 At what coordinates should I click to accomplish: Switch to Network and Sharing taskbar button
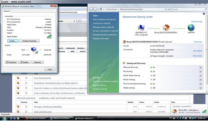click(61, 118)
